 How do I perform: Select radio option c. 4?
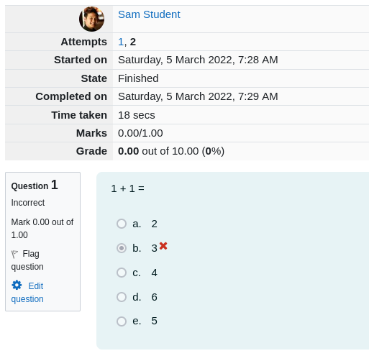(x=122, y=273)
